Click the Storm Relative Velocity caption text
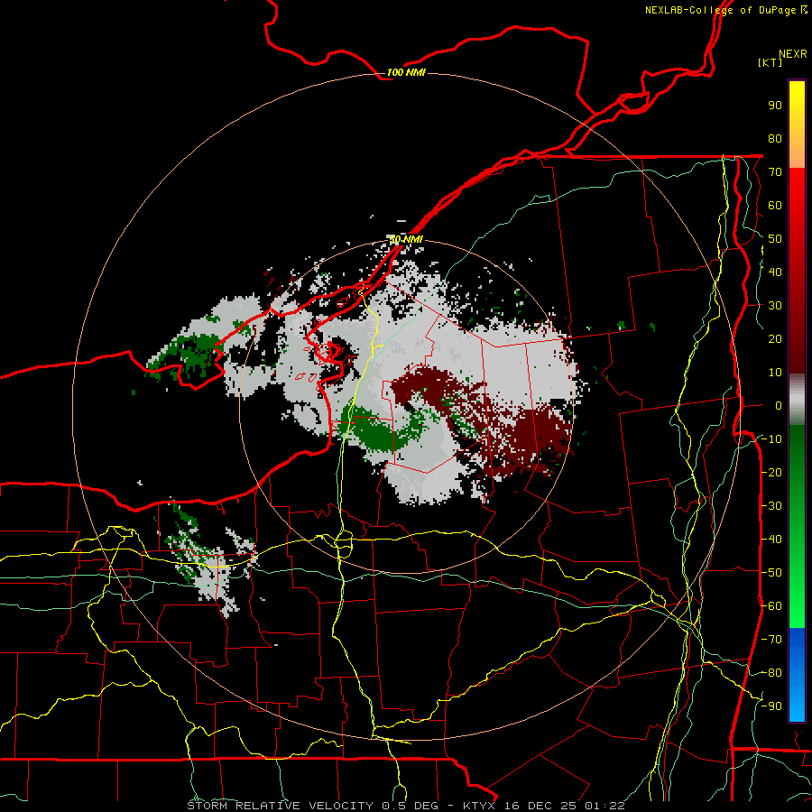This screenshot has height=812, width=812. (405, 806)
